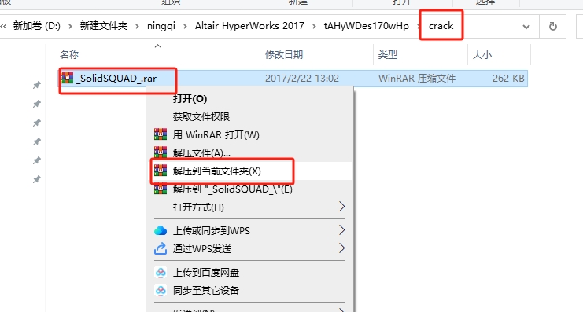This screenshot has height=312, width=583.
Task: Choose 获取文件权限 in context menu
Action: [x=249, y=116]
